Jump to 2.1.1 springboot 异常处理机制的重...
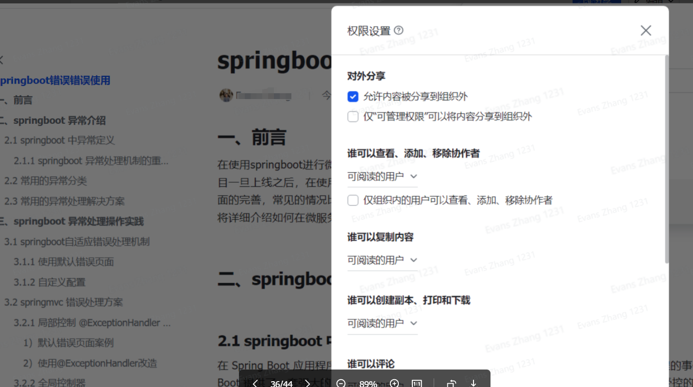 [x=91, y=161]
